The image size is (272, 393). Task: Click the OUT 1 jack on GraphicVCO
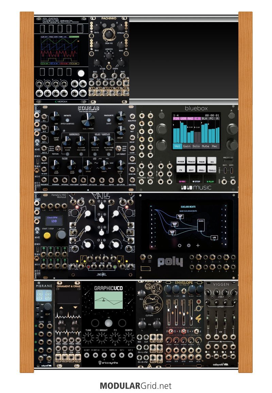[122, 355]
